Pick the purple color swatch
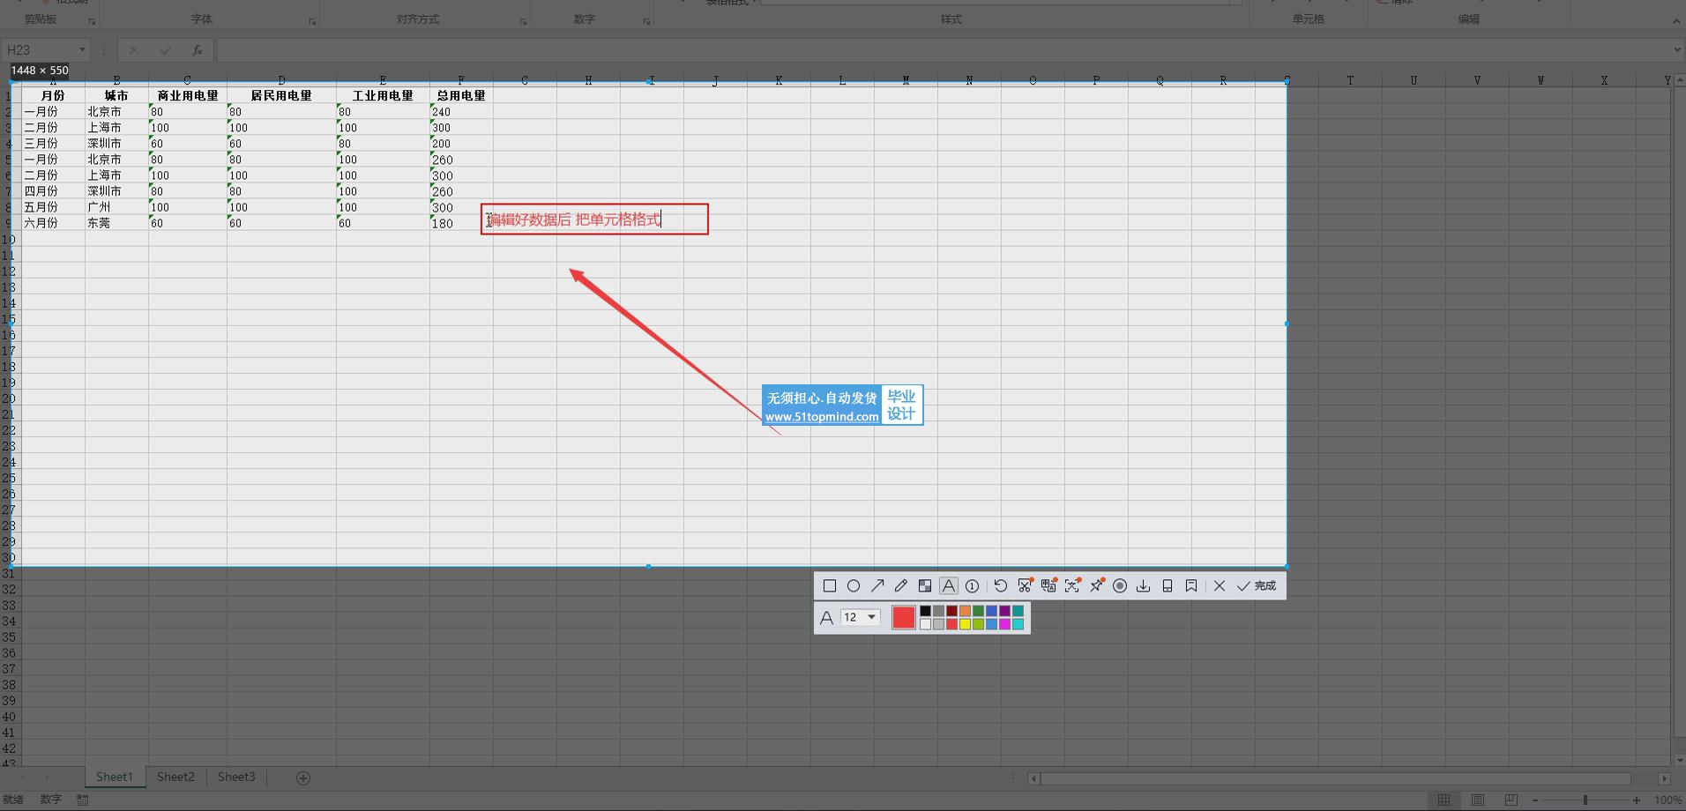 point(1004,611)
